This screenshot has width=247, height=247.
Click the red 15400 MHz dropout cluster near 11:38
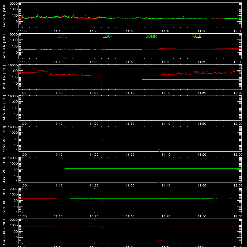click(x=161, y=241)
